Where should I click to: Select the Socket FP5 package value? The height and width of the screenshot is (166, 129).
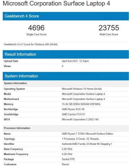(68, 159)
